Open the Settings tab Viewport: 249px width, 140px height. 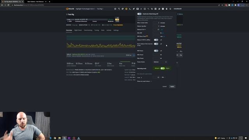click(x=116, y=30)
